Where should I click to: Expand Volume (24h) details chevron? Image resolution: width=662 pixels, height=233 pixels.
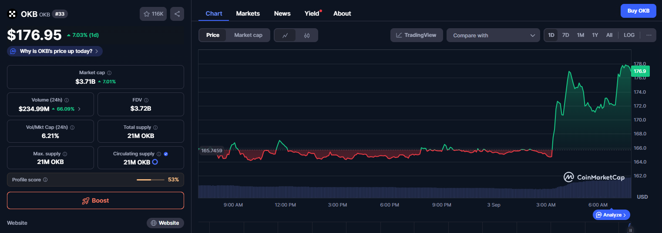pyautogui.click(x=79, y=109)
